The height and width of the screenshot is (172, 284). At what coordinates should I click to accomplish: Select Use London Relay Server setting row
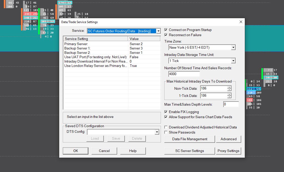(x=112, y=66)
